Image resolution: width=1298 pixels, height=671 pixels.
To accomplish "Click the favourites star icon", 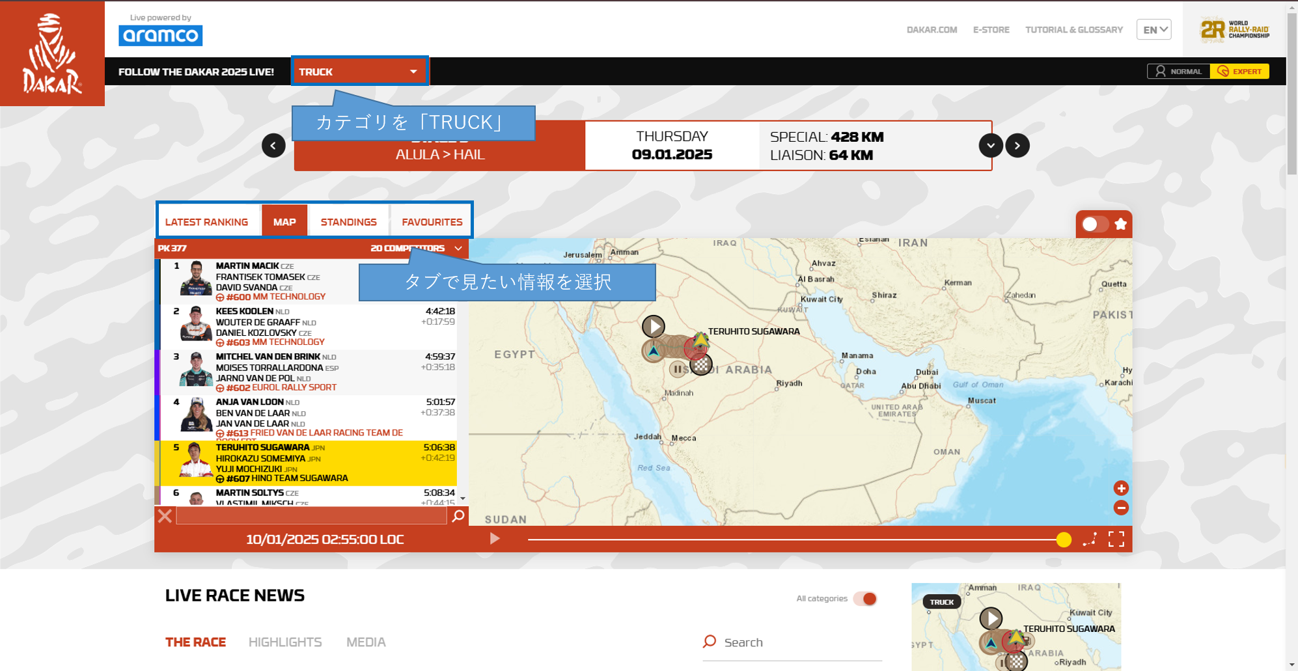I will pos(1121,225).
